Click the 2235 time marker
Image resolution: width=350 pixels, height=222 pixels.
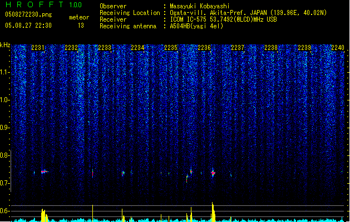click(171, 48)
